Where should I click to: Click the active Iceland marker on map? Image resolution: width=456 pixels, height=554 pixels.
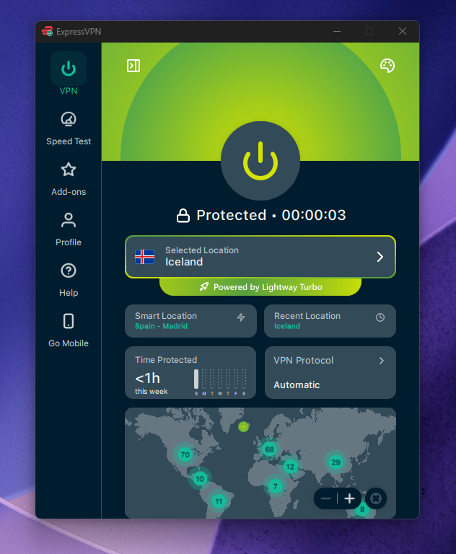(x=243, y=427)
